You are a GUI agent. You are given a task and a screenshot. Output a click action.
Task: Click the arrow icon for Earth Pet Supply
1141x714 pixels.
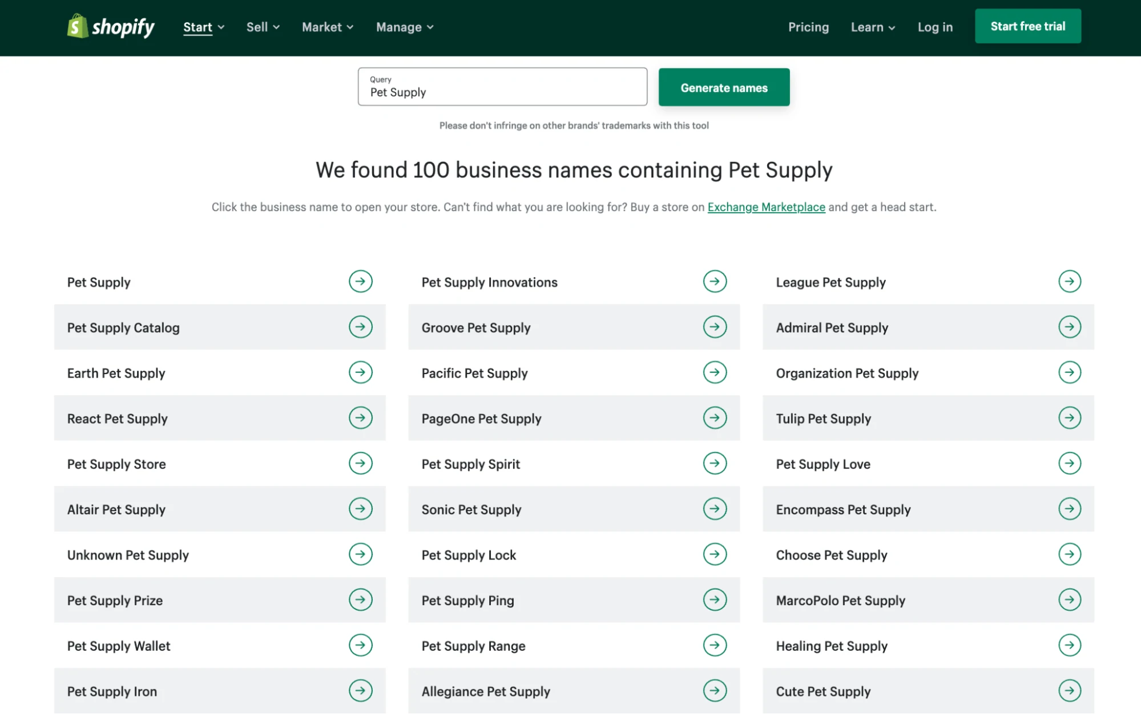coord(360,372)
